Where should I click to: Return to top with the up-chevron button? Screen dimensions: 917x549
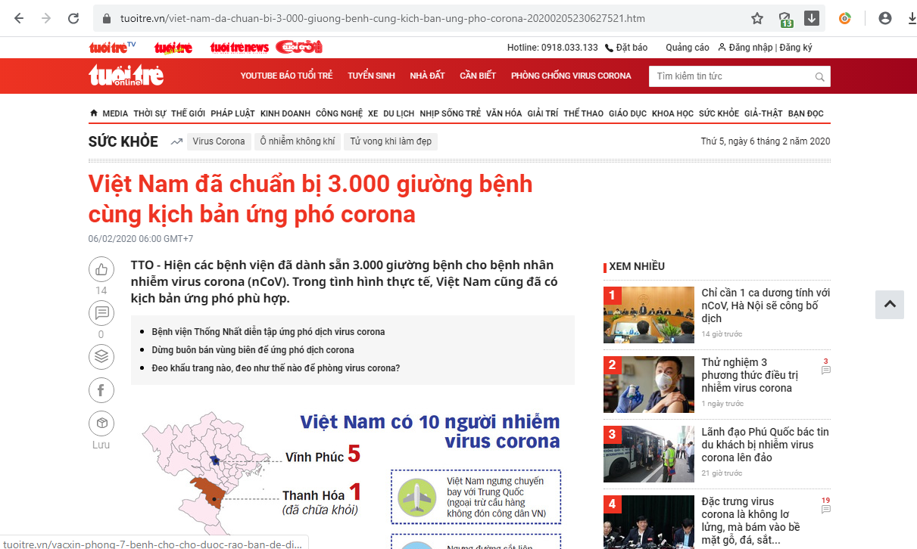[x=890, y=304]
